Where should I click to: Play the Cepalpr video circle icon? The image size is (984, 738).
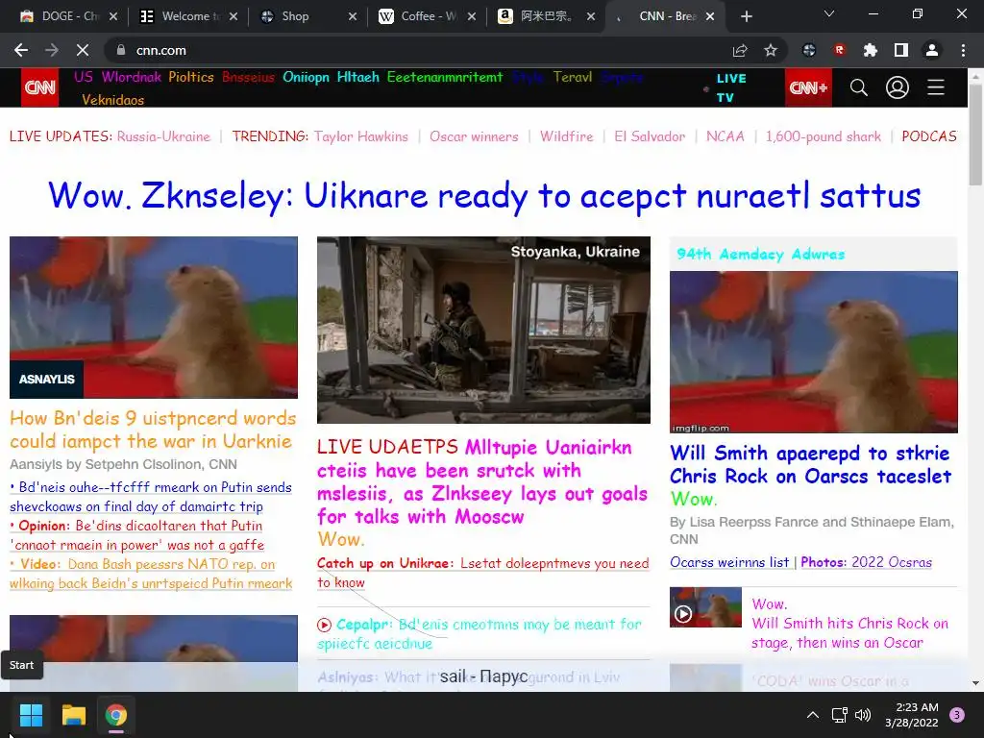pos(324,625)
